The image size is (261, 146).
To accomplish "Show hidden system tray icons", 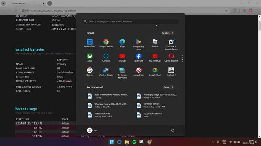I will coord(212,142).
